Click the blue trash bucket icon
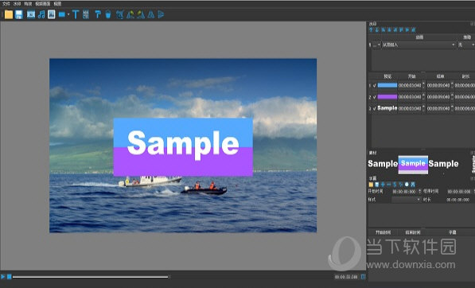 pos(108,14)
